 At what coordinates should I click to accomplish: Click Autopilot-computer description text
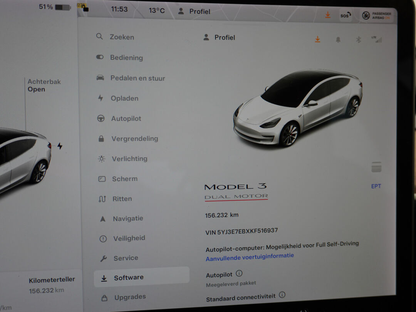coord(282,247)
